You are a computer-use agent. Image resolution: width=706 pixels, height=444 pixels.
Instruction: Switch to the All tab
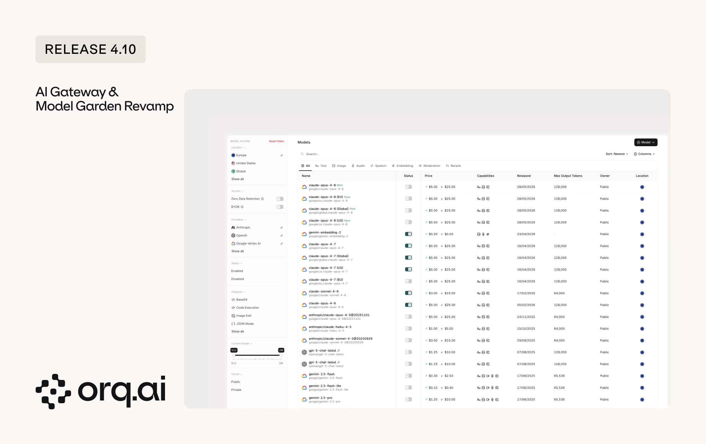coord(306,166)
